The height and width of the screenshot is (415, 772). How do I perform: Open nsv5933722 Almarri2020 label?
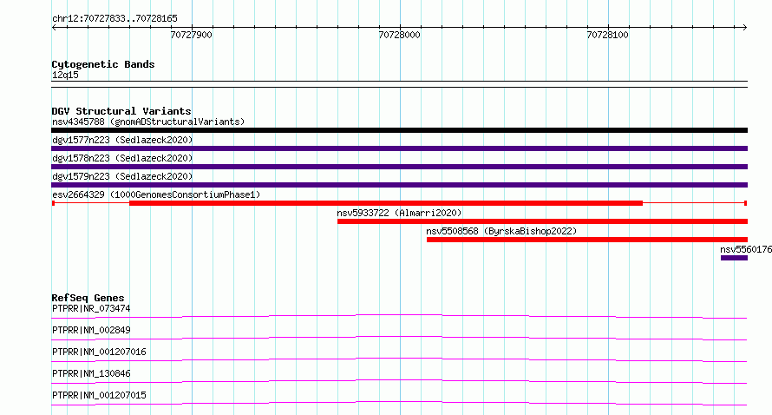(x=399, y=213)
